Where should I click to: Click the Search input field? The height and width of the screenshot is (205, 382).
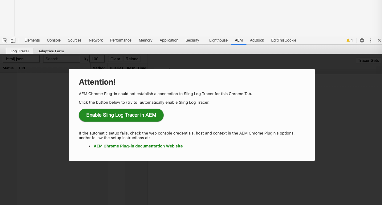61,59
